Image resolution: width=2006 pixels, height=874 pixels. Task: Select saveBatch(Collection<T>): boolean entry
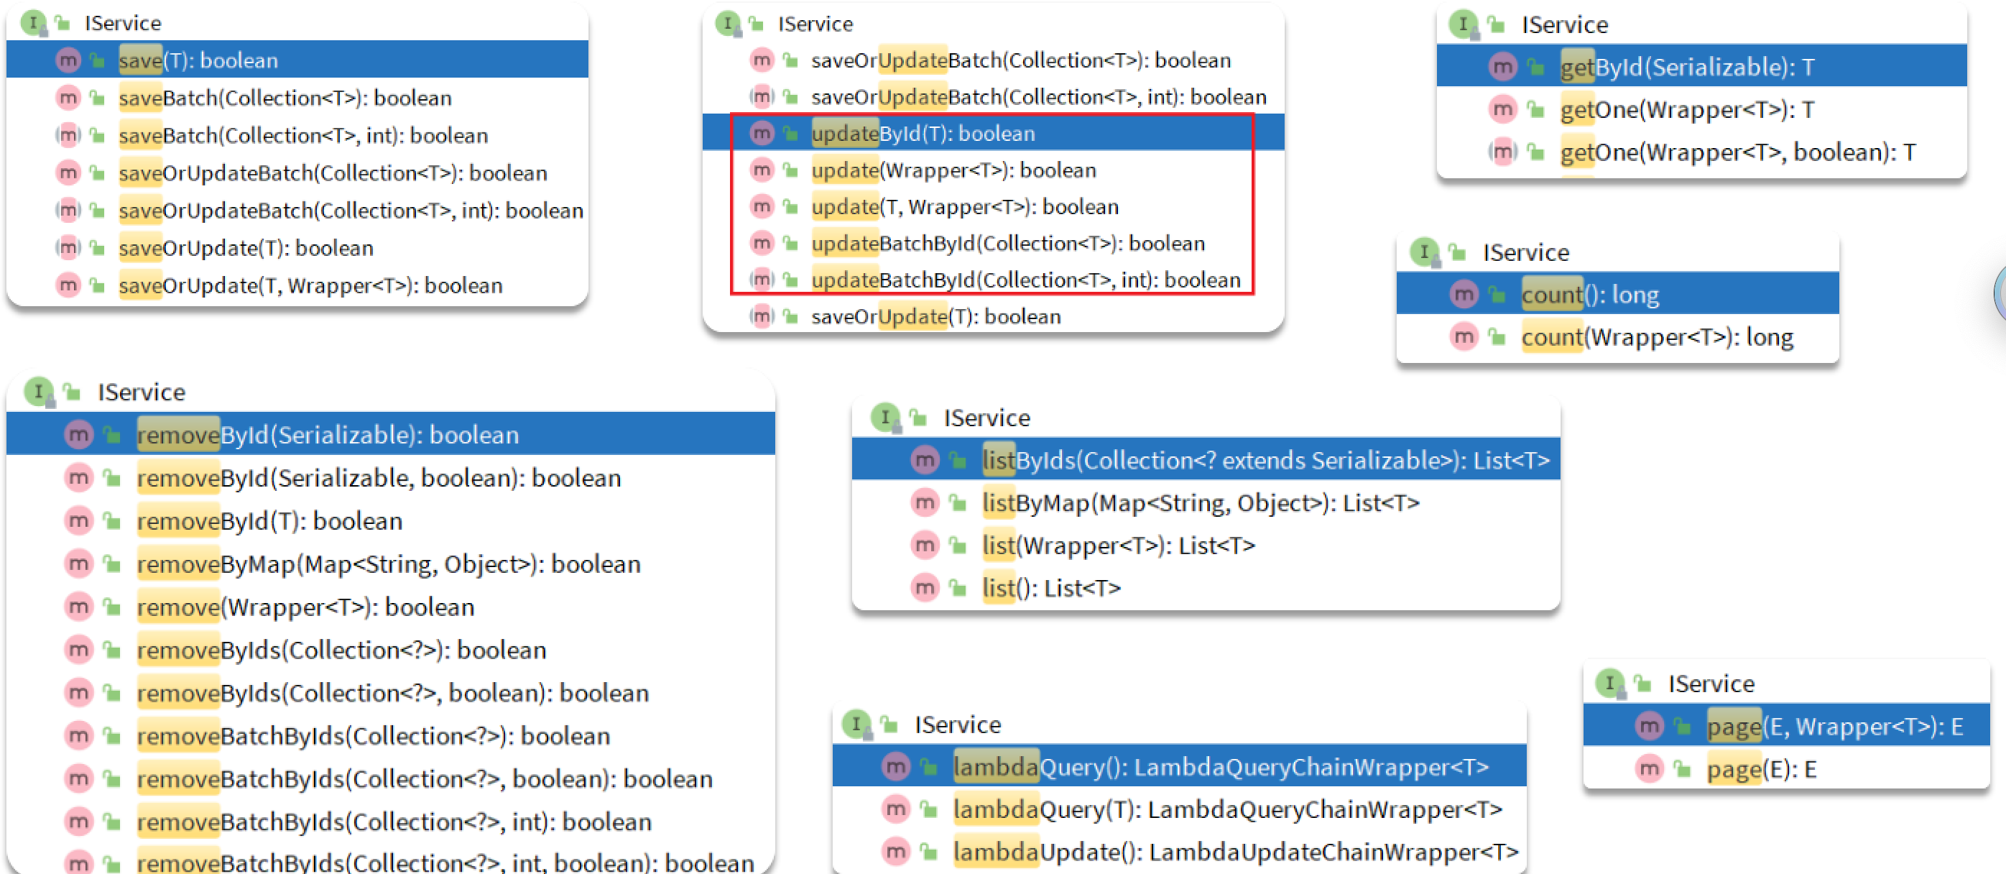pyautogui.click(x=285, y=98)
